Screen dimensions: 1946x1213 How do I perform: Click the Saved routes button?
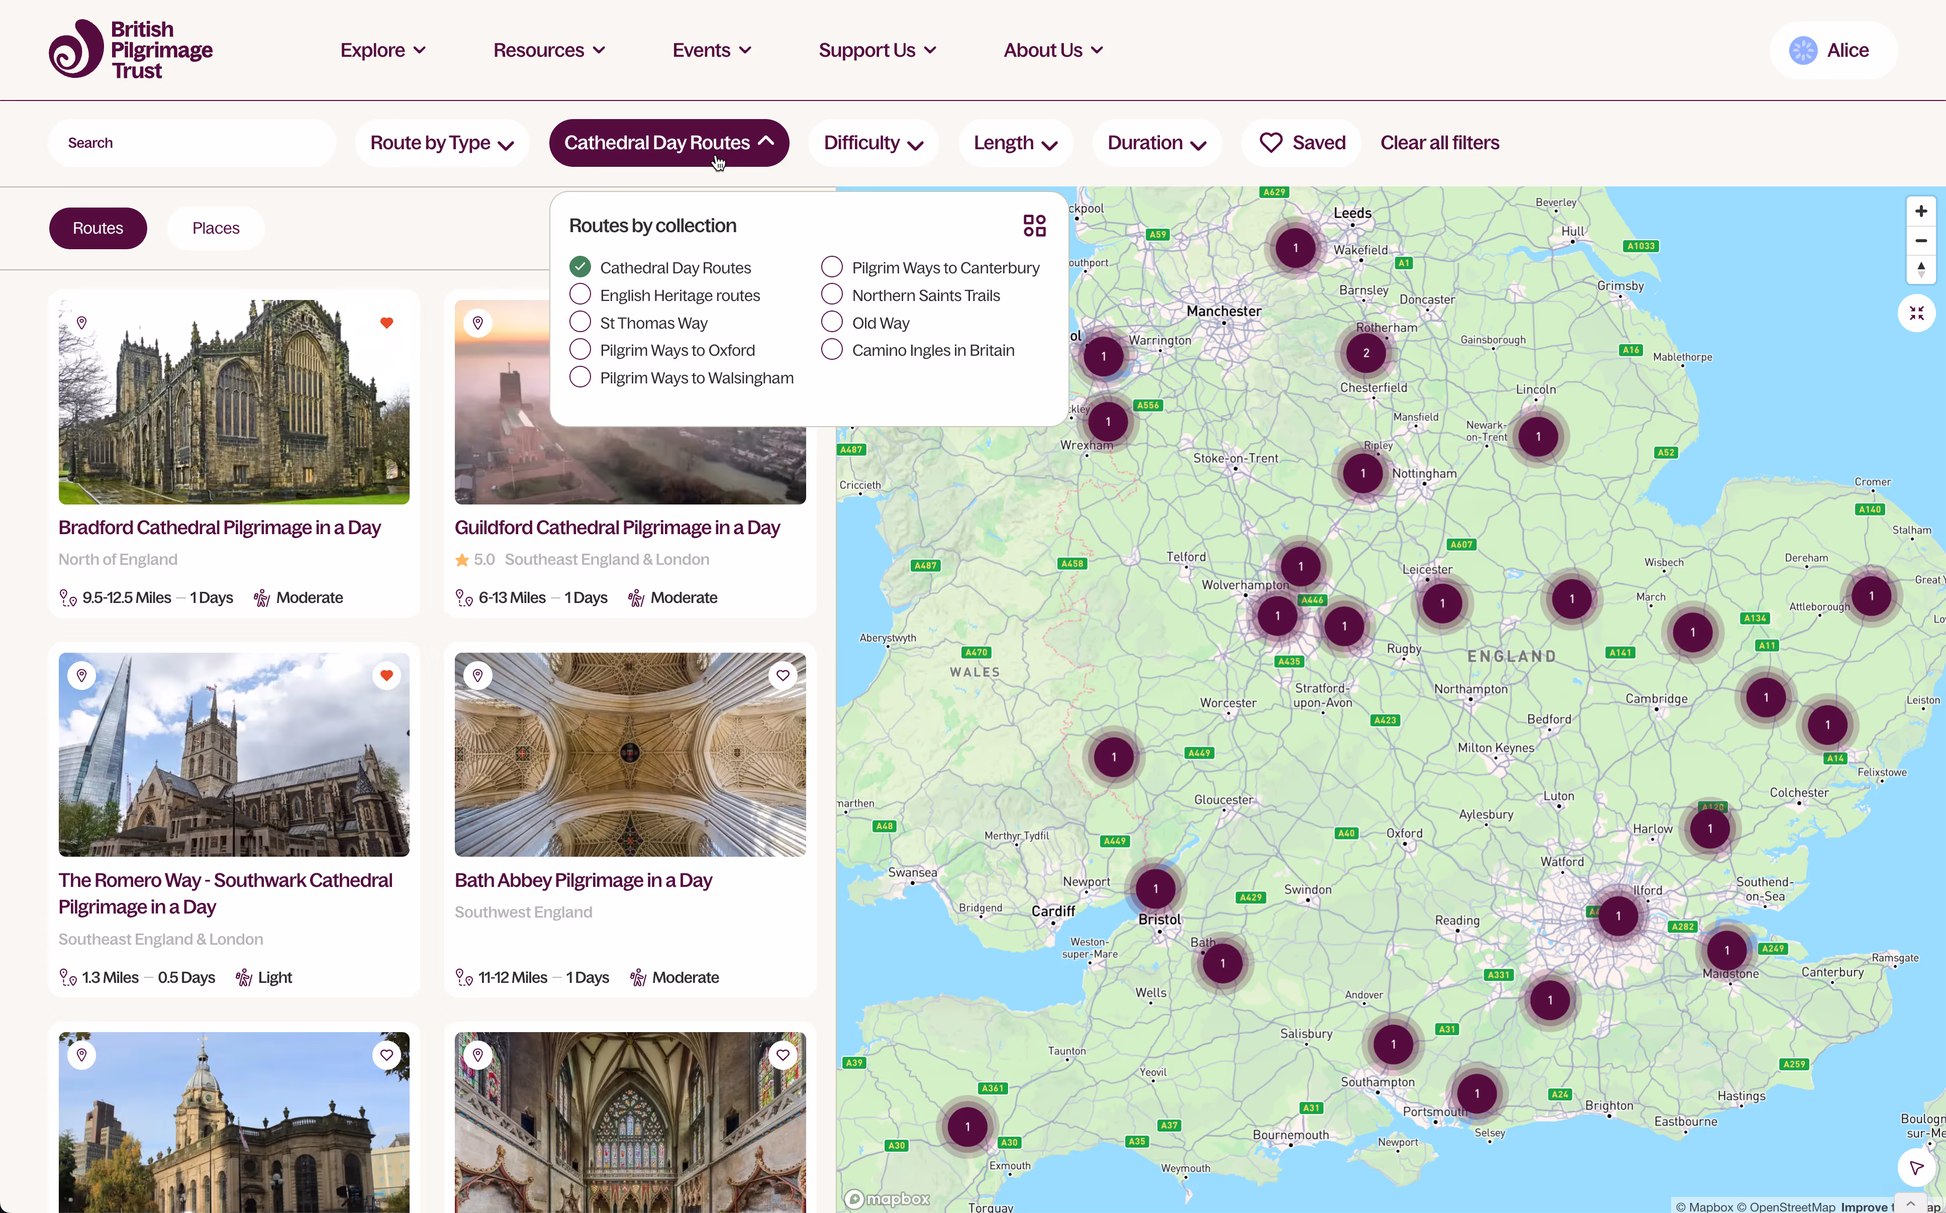tap(1302, 143)
